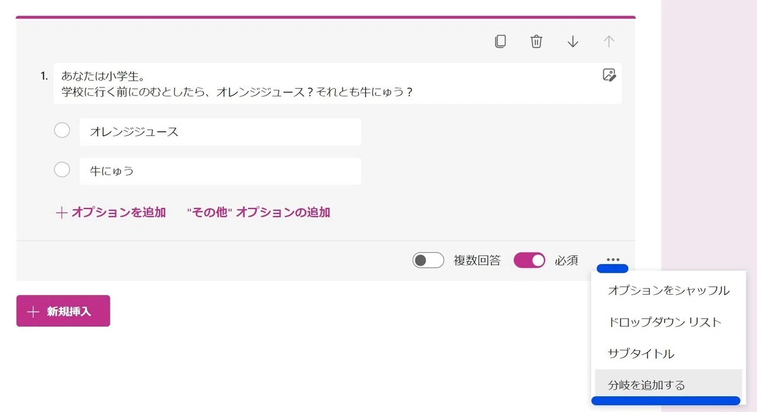Copy question 1 with the duplicate icon
This screenshot has height=412, width=757.
500,42
